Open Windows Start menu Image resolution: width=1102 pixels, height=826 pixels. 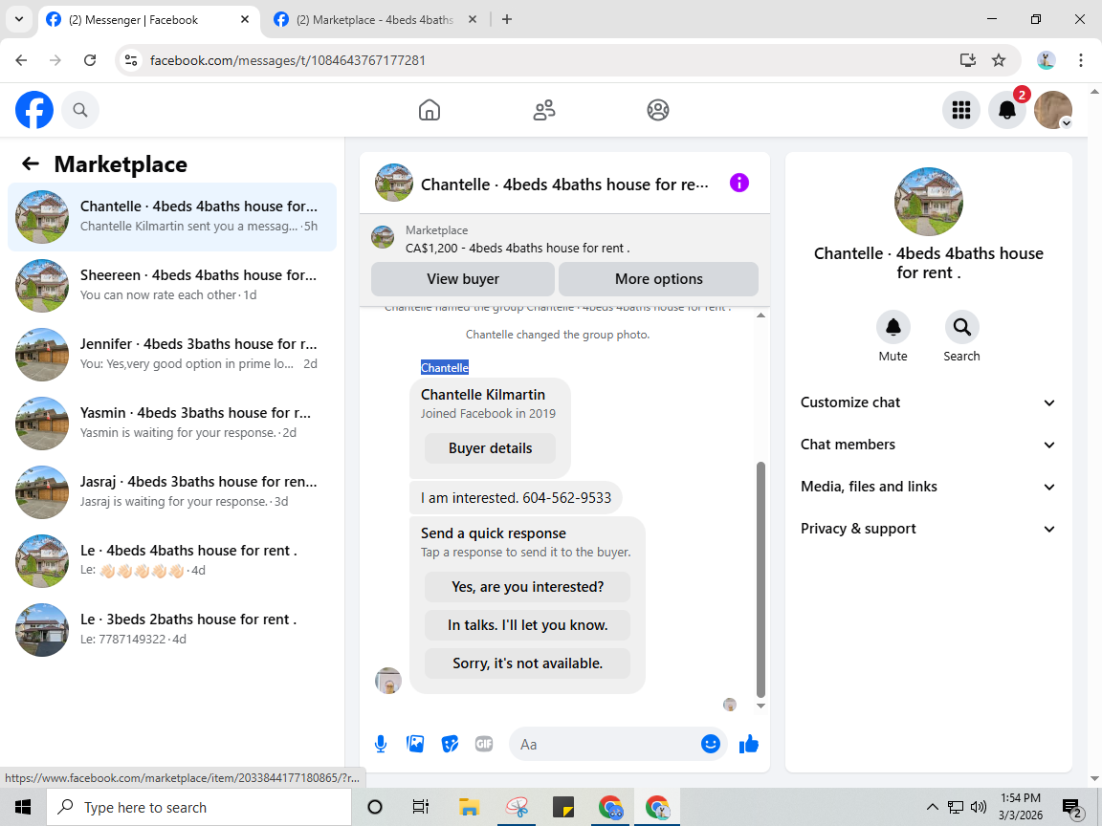click(23, 807)
